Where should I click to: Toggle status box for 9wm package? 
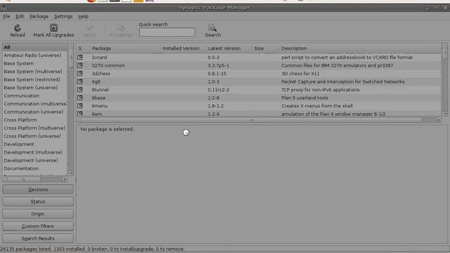(x=79, y=114)
